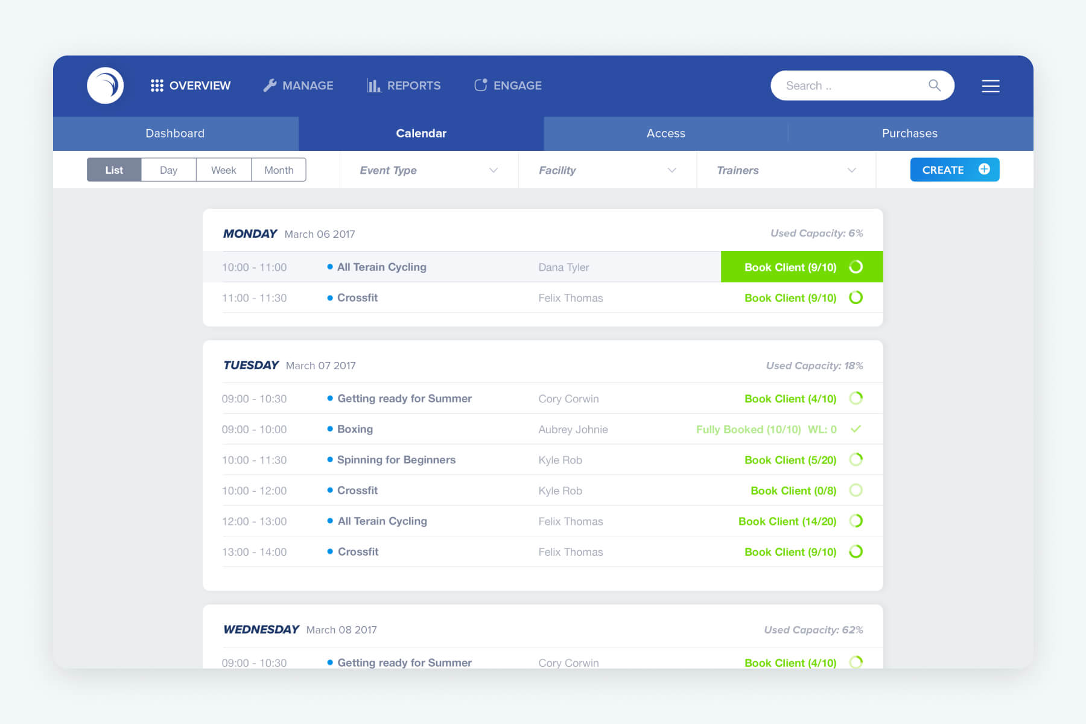Click blue dot beside Boxing
Image resolution: width=1086 pixels, height=724 pixels.
(x=330, y=429)
